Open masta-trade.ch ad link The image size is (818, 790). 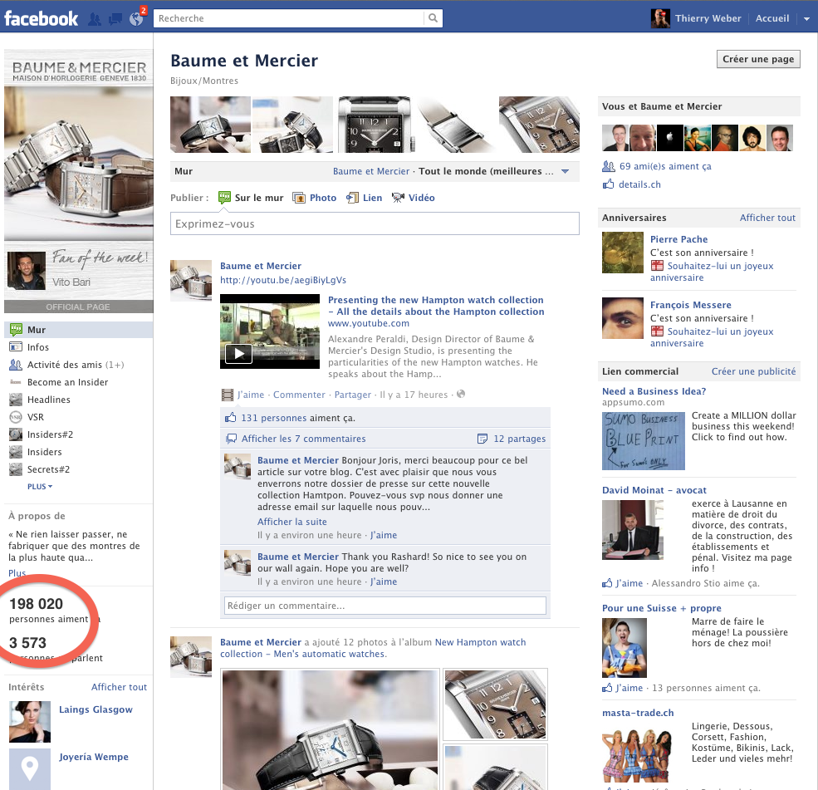(638, 714)
